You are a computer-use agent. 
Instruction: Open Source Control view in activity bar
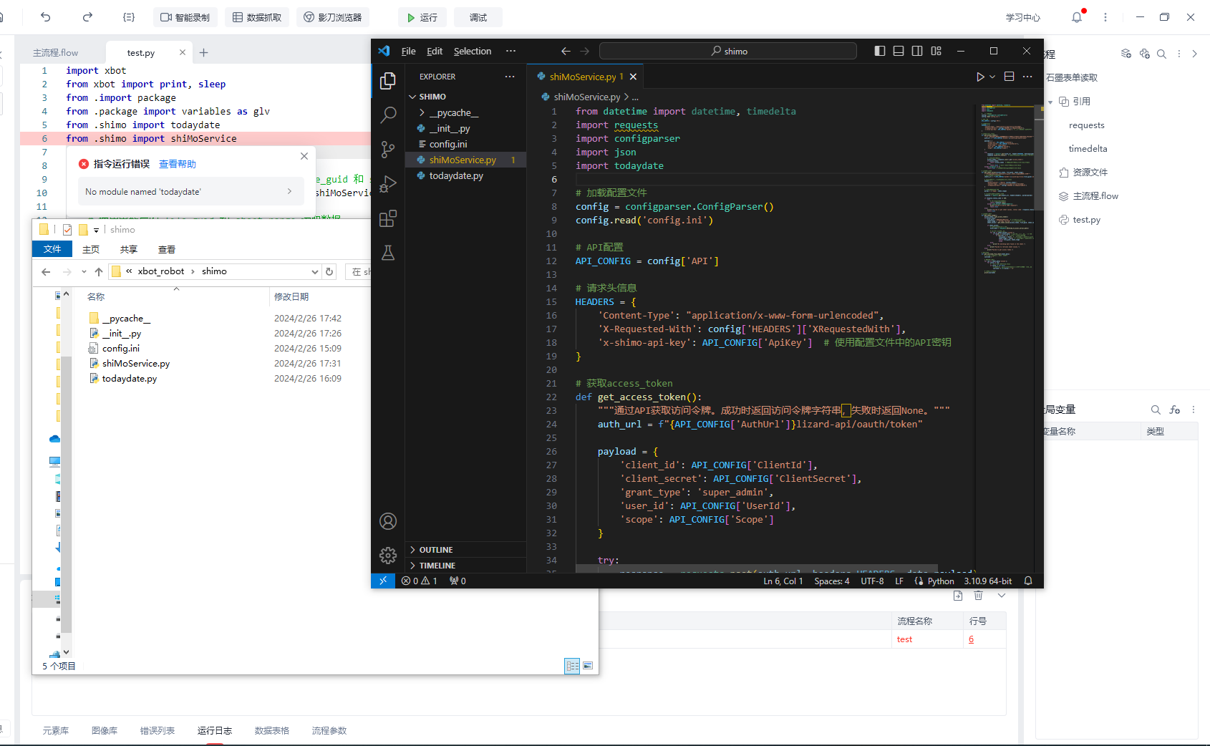(388, 149)
